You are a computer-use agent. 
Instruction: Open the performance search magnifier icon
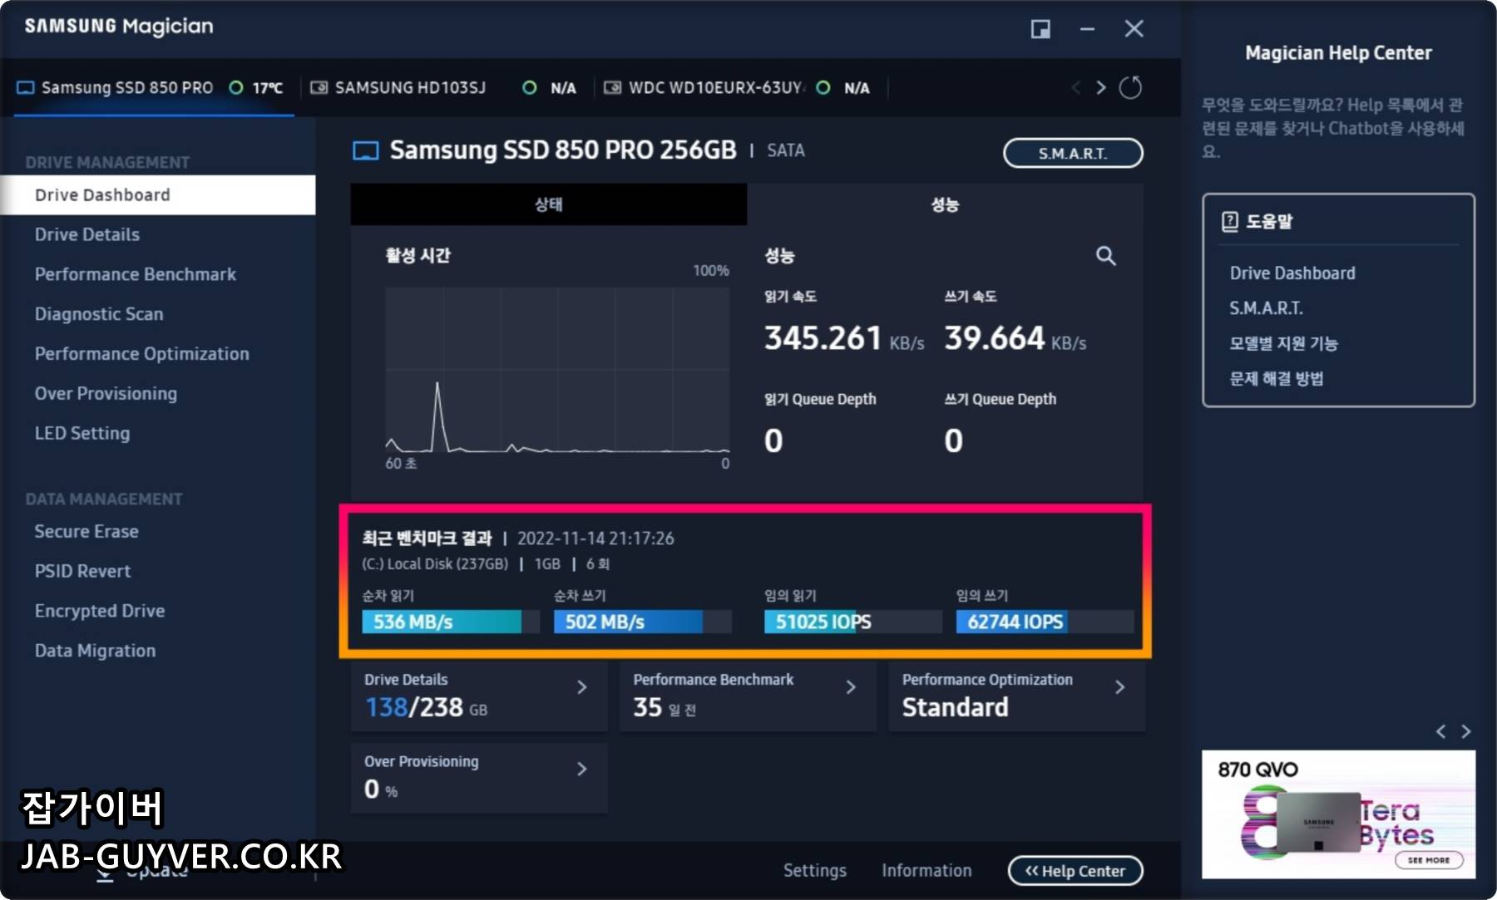tap(1106, 256)
